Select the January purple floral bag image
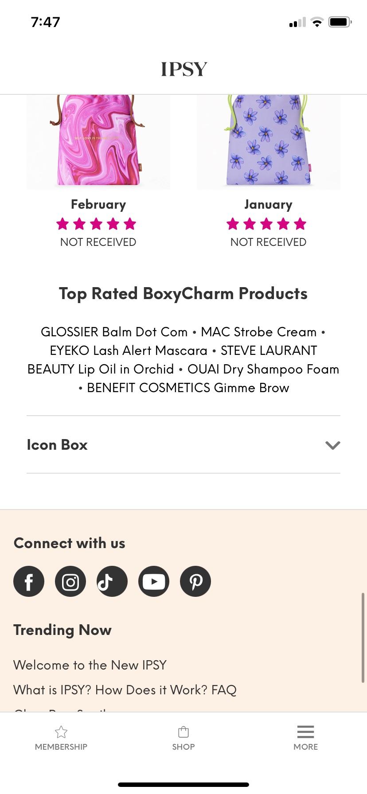This screenshot has height=794, width=367. [x=269, y=142]
